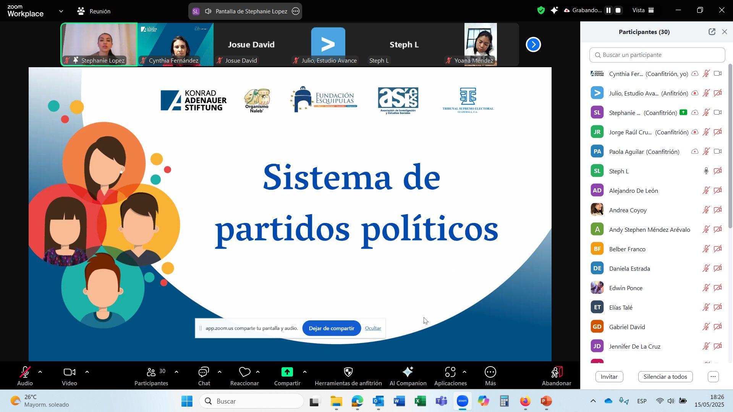Open AI Companion from the toolbar
The image size is (733, 412).
point(408,373)
